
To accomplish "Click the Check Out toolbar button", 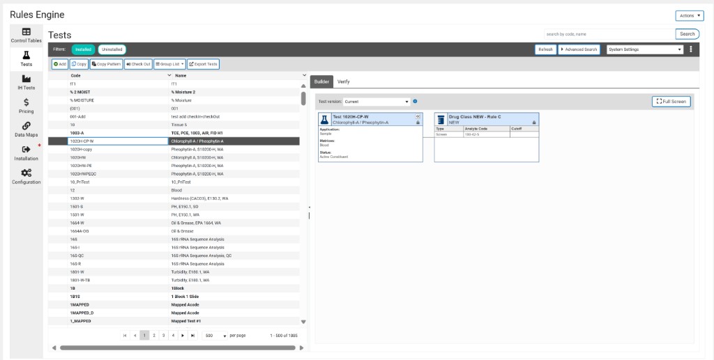I will tap(138, 64).
